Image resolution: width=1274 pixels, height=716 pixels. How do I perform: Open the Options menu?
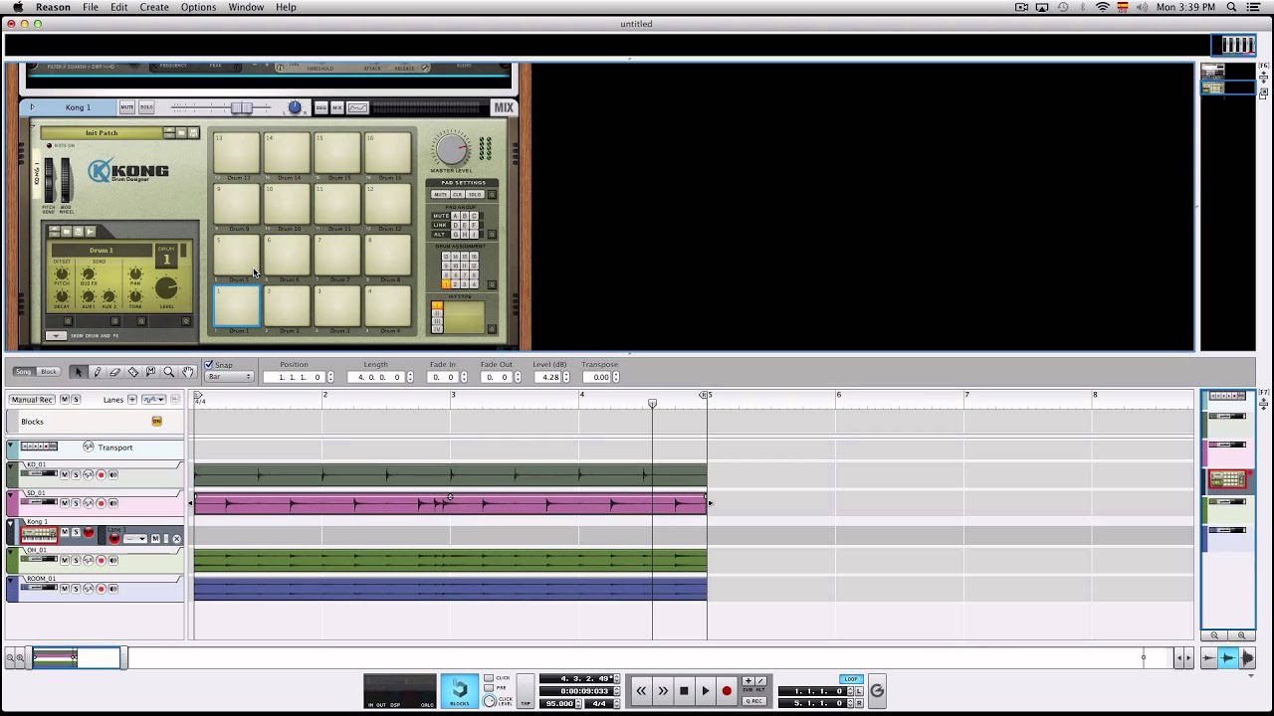pos(198,7)
